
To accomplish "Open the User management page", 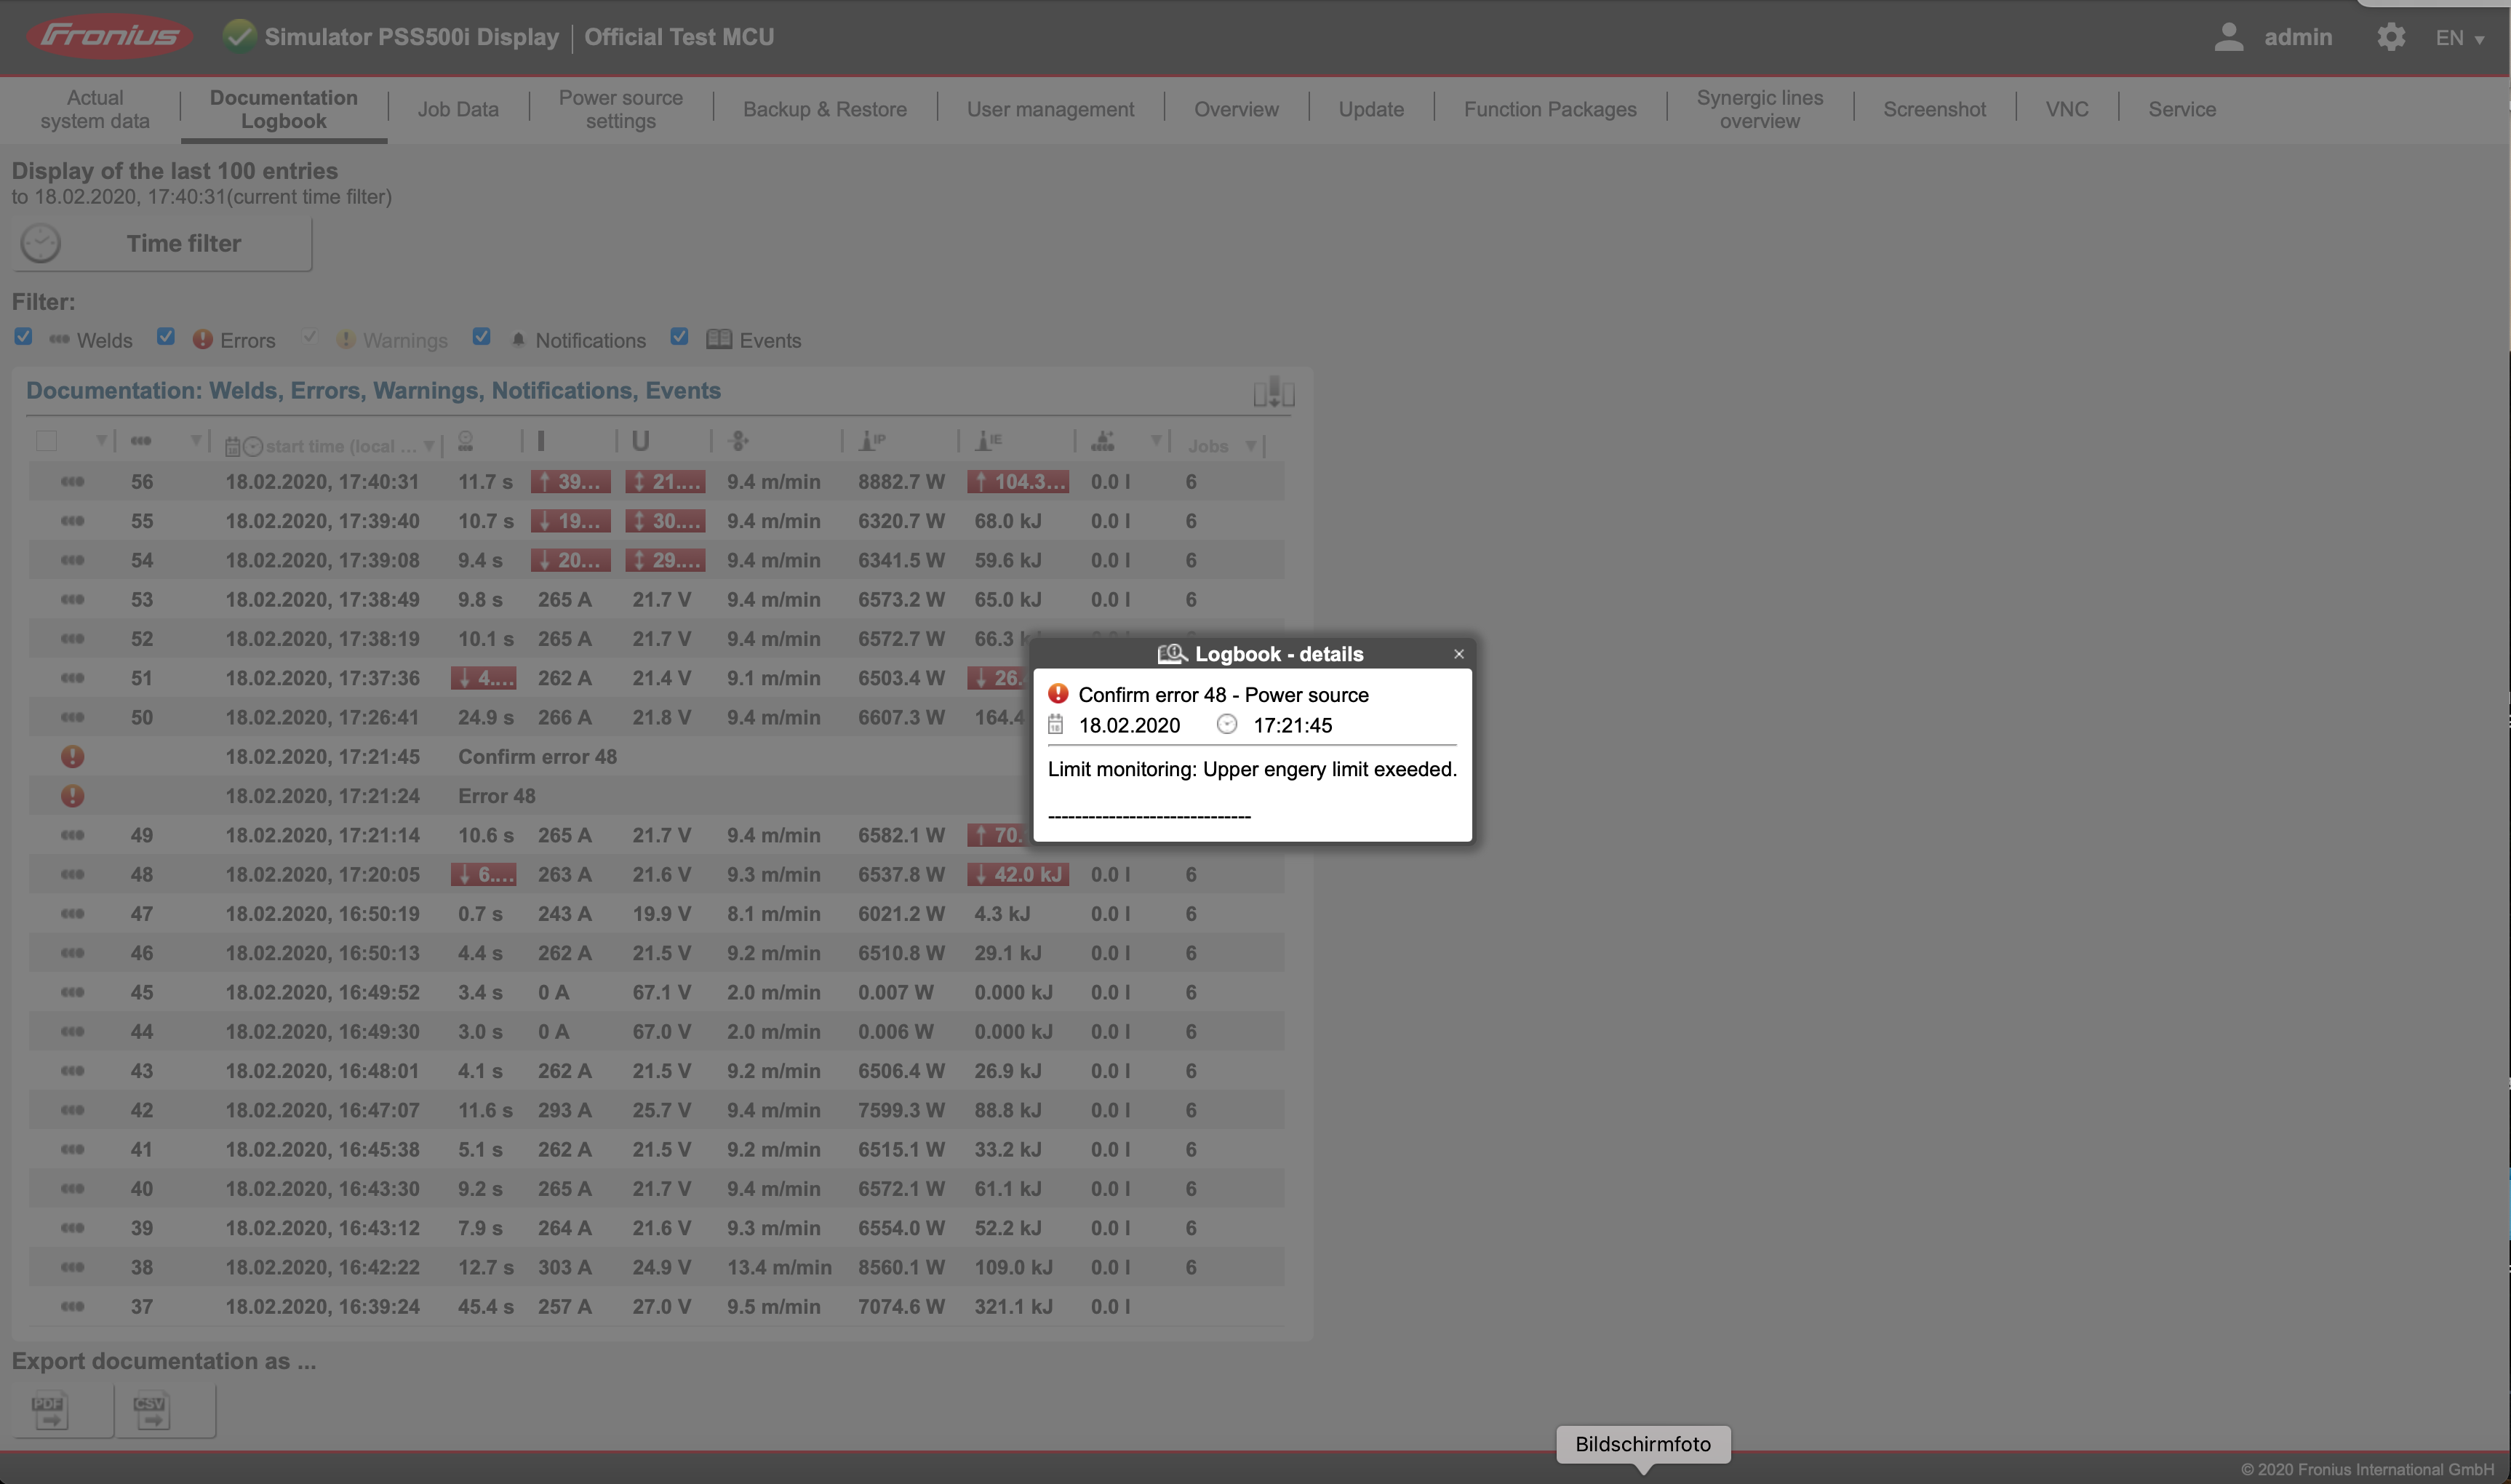I will (1050, 109).
